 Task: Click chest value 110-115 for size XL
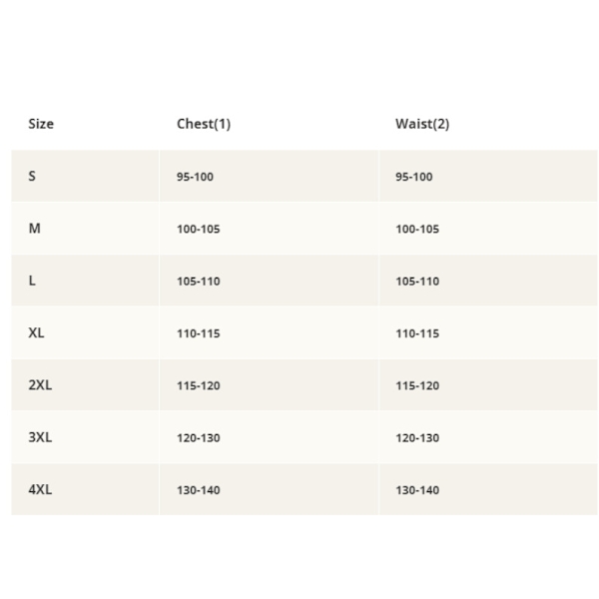click(x=199, y=333)
